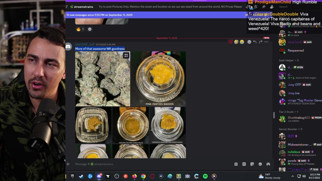This screenshot has height=181, width=322.
Task: Open Opera browser from the taskbar
Action: click(152, 176)
